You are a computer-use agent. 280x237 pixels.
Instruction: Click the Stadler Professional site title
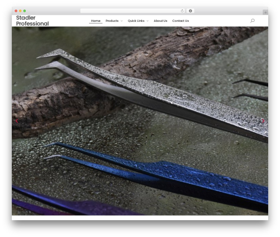(32, 21)
